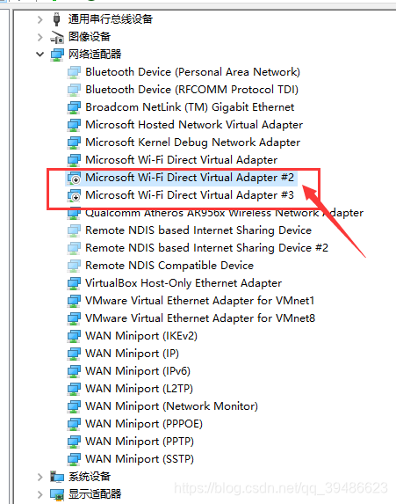Select the 通用串行总线设备 category label
396x504 pixels.
(x=111, y=19)
